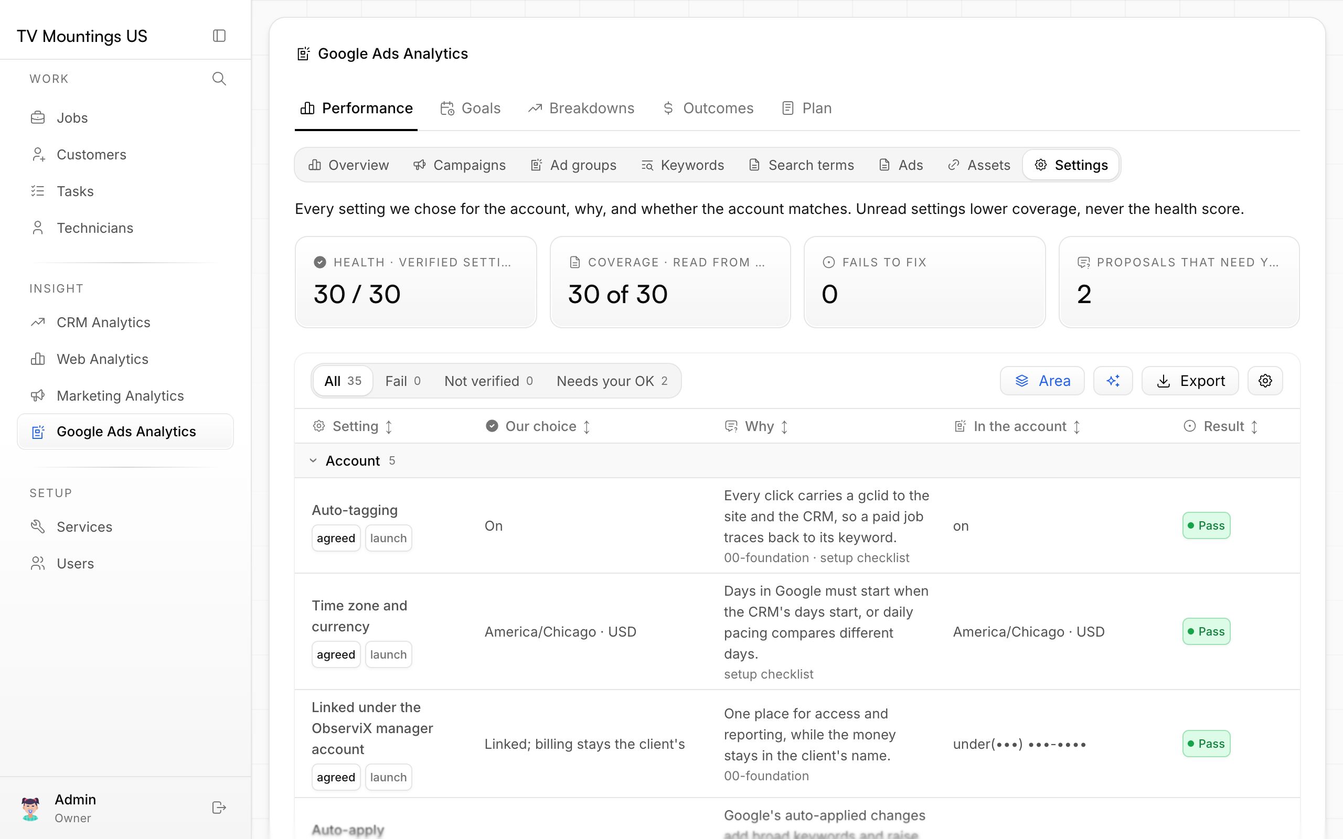This screenshot has width=1343, height=839.
Task: Open Customers in the sidebar
Action: [x=125, y=154]
